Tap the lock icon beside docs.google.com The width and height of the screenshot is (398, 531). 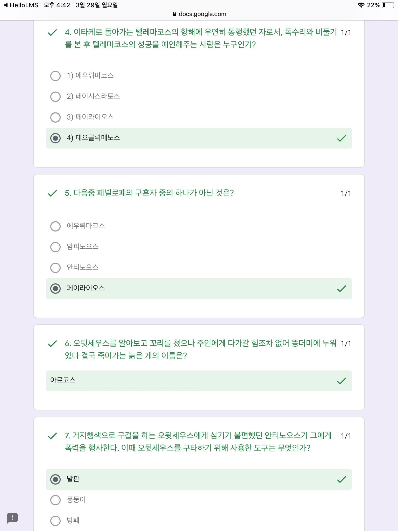pyautogui.click(x=174, y=14)
